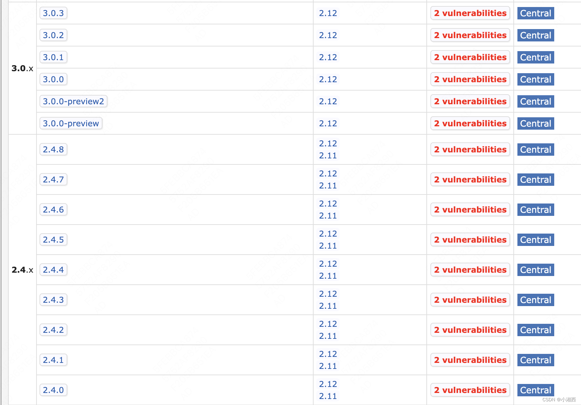Select Scala 2.11 for version 2.4.6
Image resolution: width=581 pixels, height=405 pixels.
(x=328, y=216)
